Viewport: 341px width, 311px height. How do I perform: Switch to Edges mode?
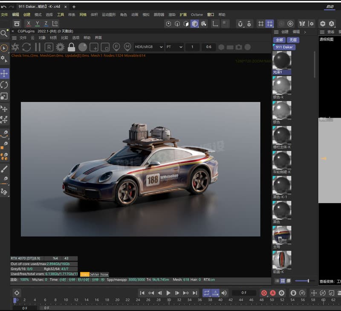(x=177, y=24)
